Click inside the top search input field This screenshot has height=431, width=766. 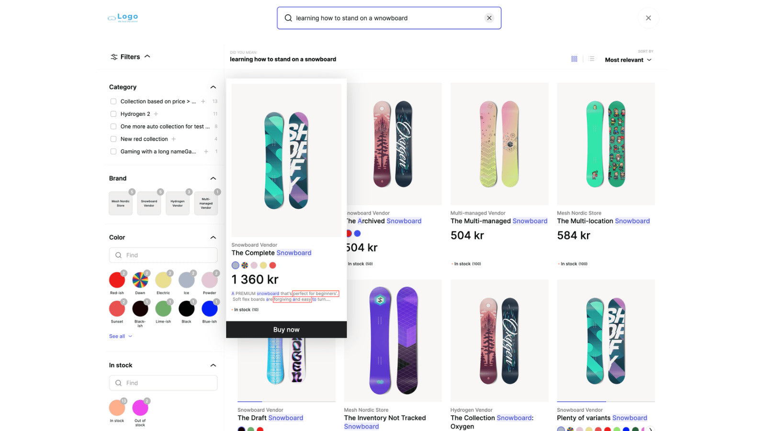(x=383, y=18)
